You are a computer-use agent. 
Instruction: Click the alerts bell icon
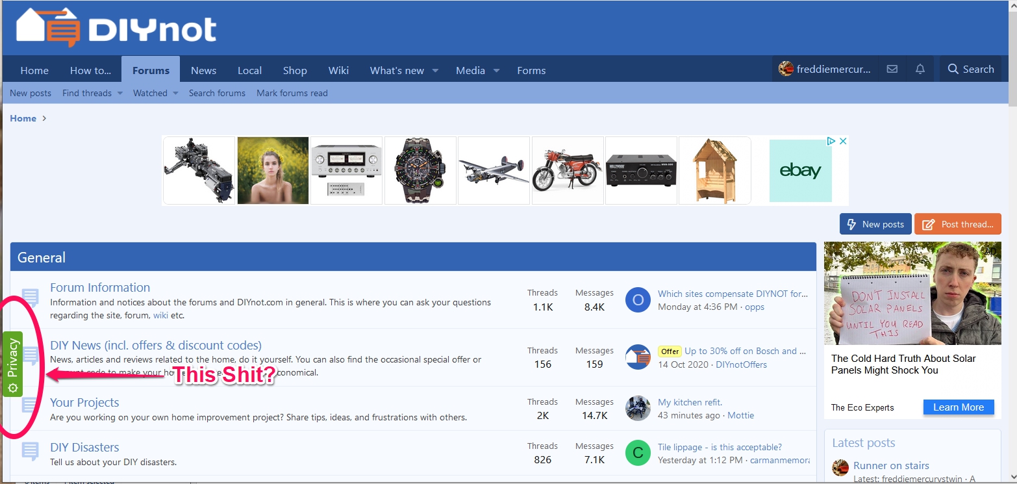[920, 70]
